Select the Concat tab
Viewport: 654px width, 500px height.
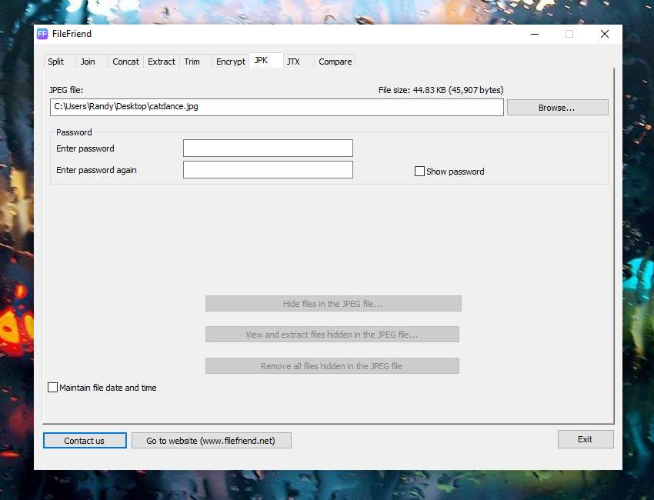tap(125, 62)
